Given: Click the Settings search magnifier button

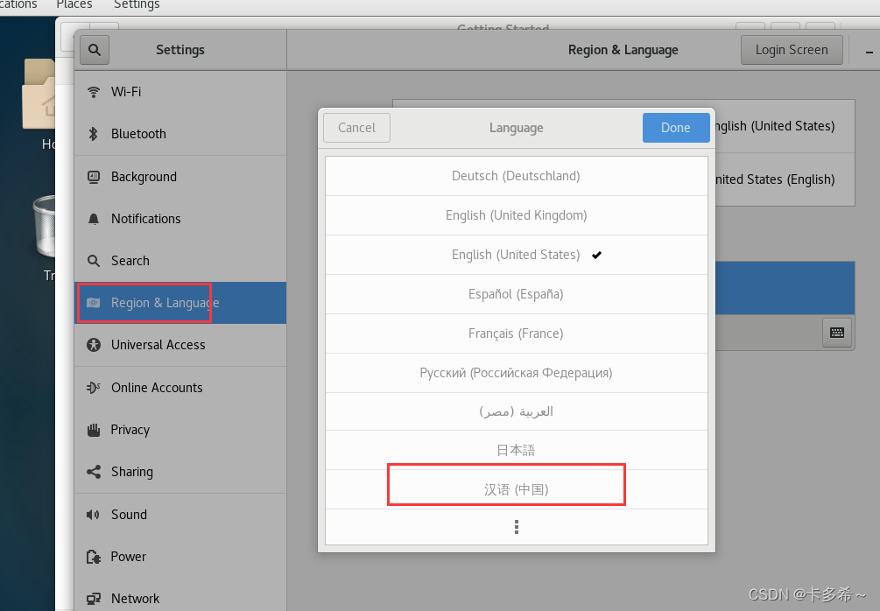Looking at the screenshot, I should (x=95, y=50).
